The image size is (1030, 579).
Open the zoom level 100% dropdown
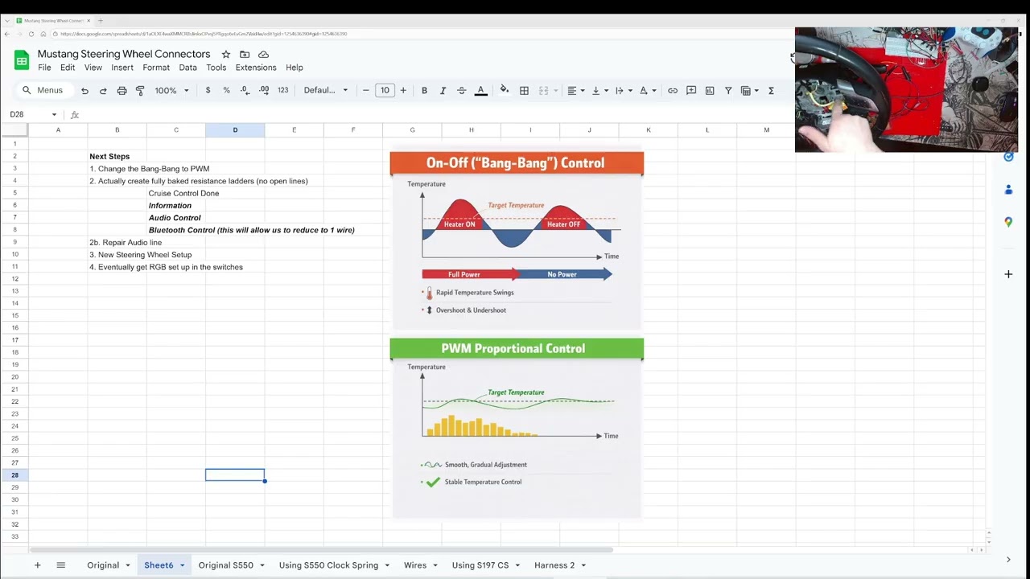pyautogui.click(x=172, y=91)
